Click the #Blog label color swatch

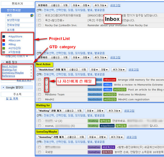pyautogui.click(x=4, y=44)
